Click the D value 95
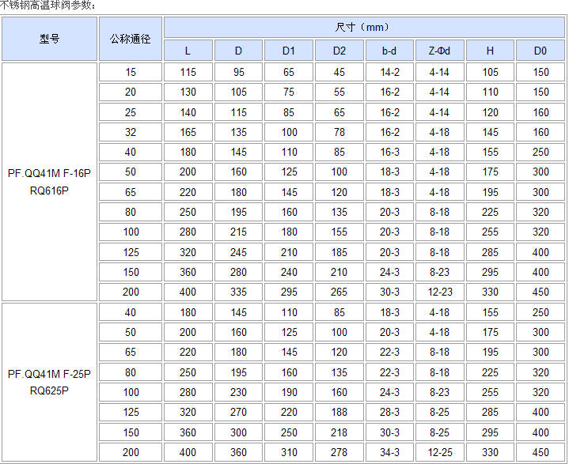Viewport: 569px width, 464px height. click(x=238, y=72)
